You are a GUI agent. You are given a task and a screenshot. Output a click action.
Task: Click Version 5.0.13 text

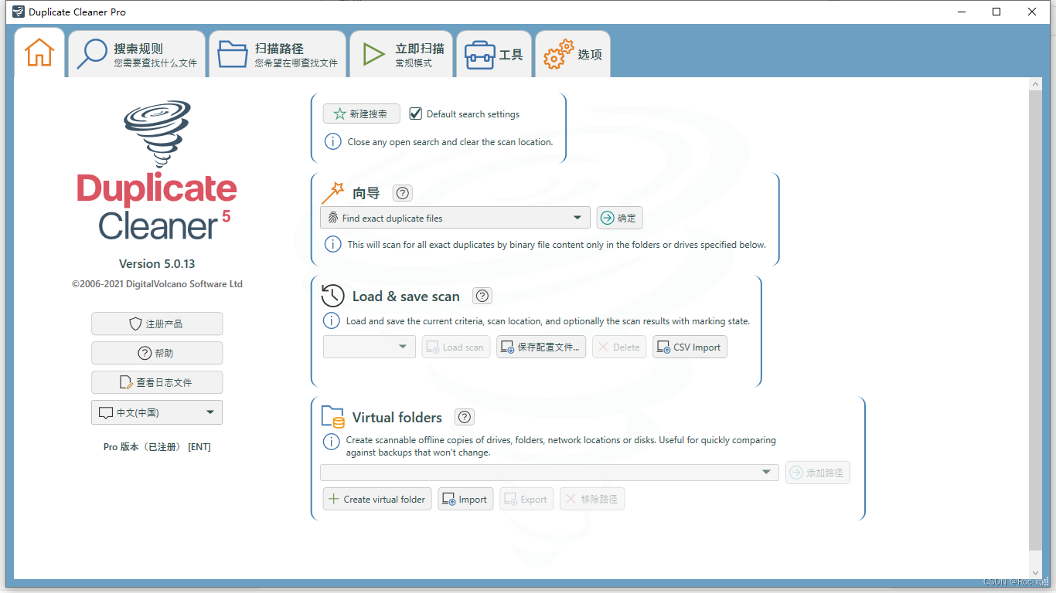click(157, 264)
